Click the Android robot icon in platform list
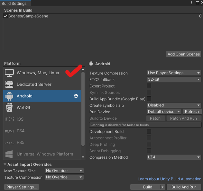This screenshot has height=191, width=203. [x=9, y=96]
